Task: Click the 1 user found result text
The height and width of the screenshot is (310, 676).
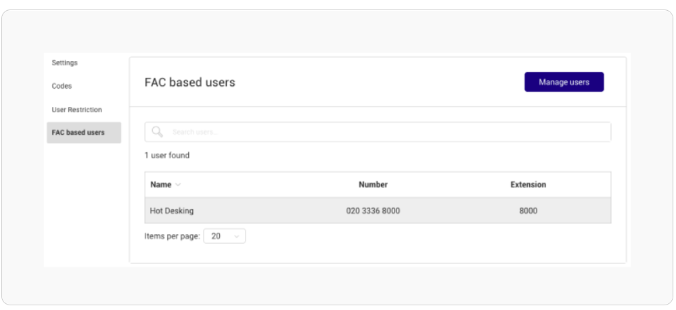Action: [167, 156]
